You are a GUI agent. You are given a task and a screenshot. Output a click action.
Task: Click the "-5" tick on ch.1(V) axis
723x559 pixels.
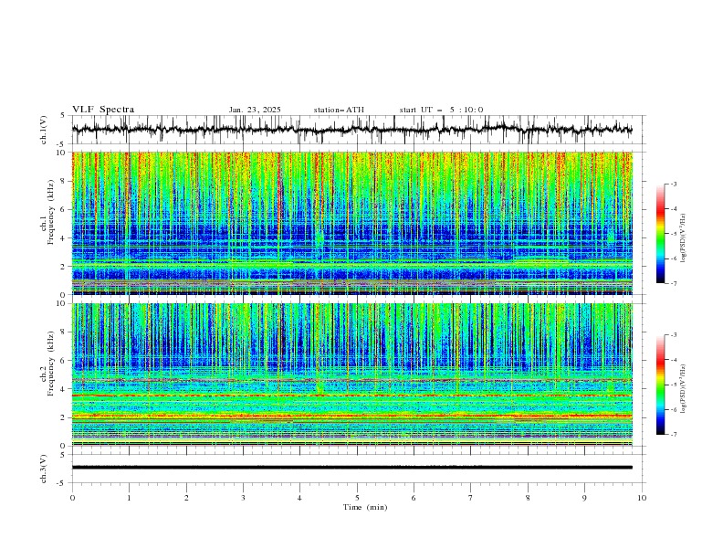coord(62,144)
